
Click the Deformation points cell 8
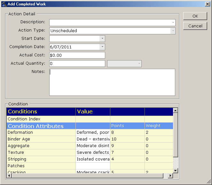(127, 132)
